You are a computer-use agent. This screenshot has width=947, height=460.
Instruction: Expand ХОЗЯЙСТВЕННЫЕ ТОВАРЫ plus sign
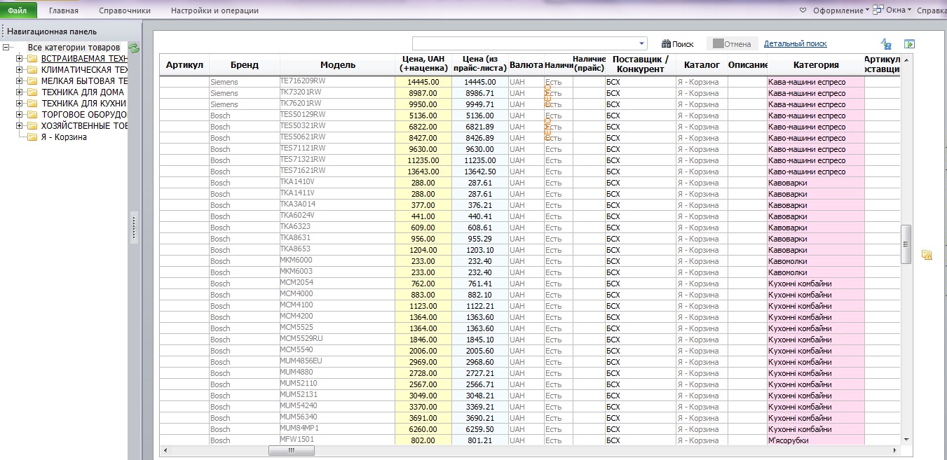[19, 126]
